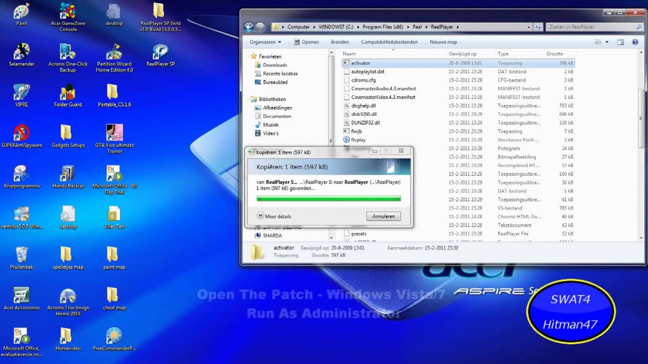Launch Knipprogramma desktop shortcut
The width and height of the screenshot is (648, 364).
(x=21, y=177)
